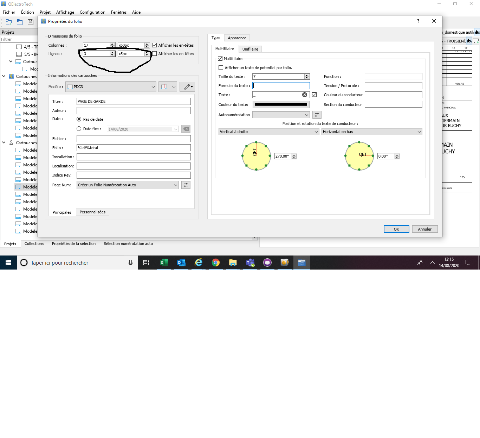Open Google Chrome from the taskbar
The width and height of the screenshot is (480, 438).
[215, 263]
